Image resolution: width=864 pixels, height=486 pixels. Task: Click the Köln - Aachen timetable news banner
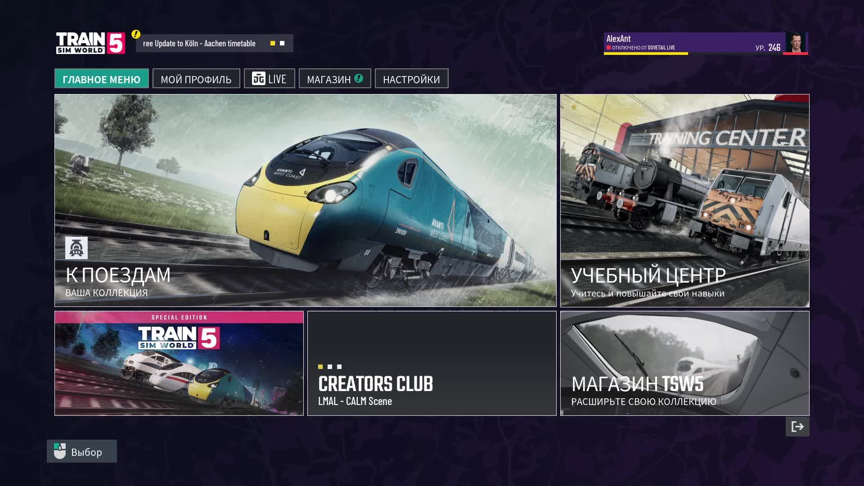pos(215,43)
